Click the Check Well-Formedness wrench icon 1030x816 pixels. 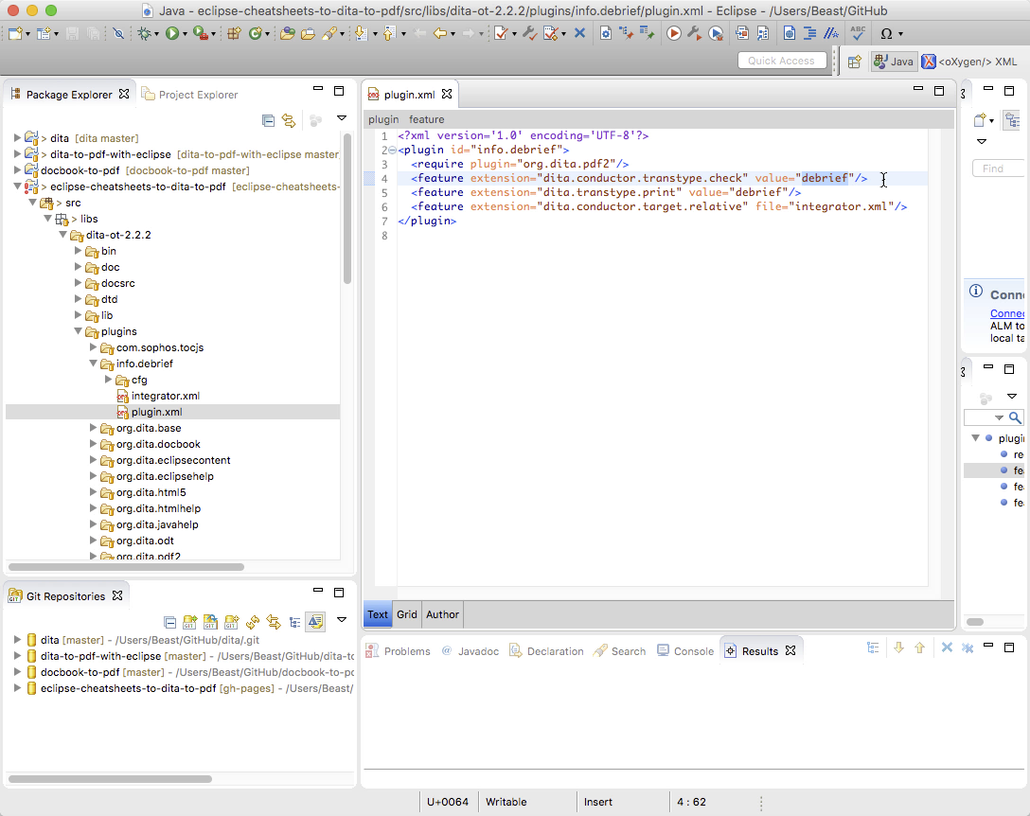pyautogui.click(x=529, y=33)
